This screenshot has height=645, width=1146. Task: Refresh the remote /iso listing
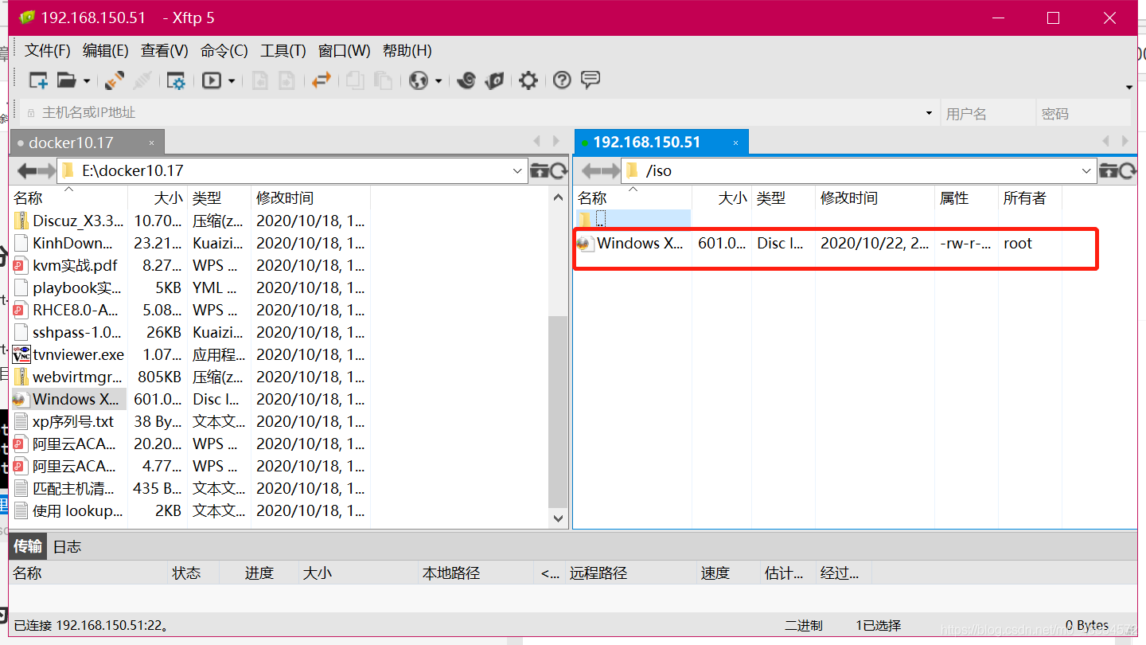(x=1128, y=170)
